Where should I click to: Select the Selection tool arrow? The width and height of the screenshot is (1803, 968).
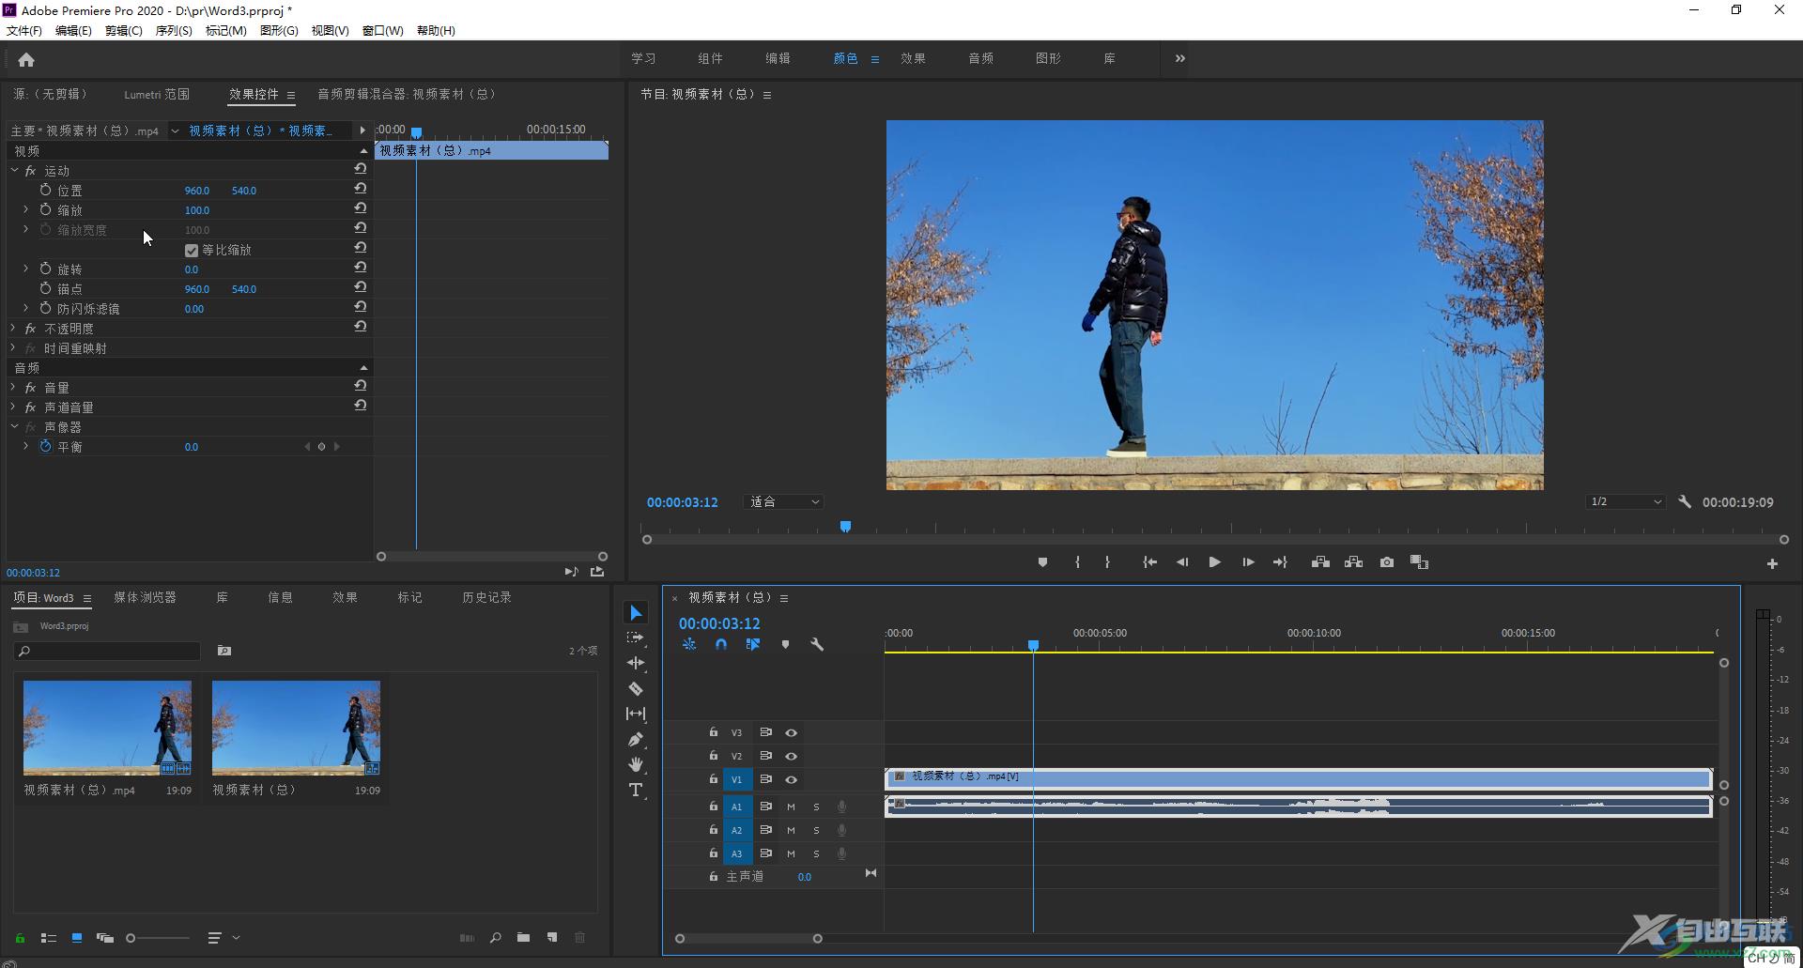[636, 613]
